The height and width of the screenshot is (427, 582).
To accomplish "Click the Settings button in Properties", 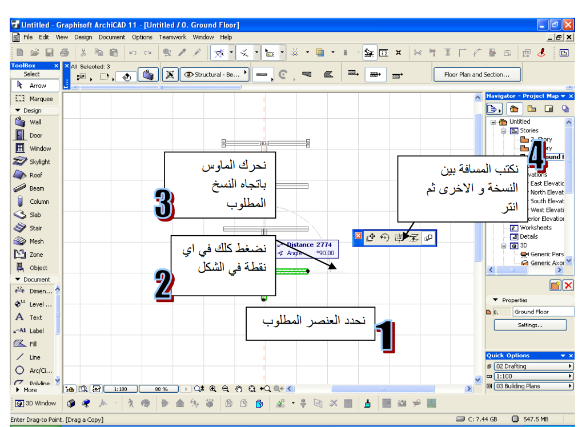I will click(530, 325).
